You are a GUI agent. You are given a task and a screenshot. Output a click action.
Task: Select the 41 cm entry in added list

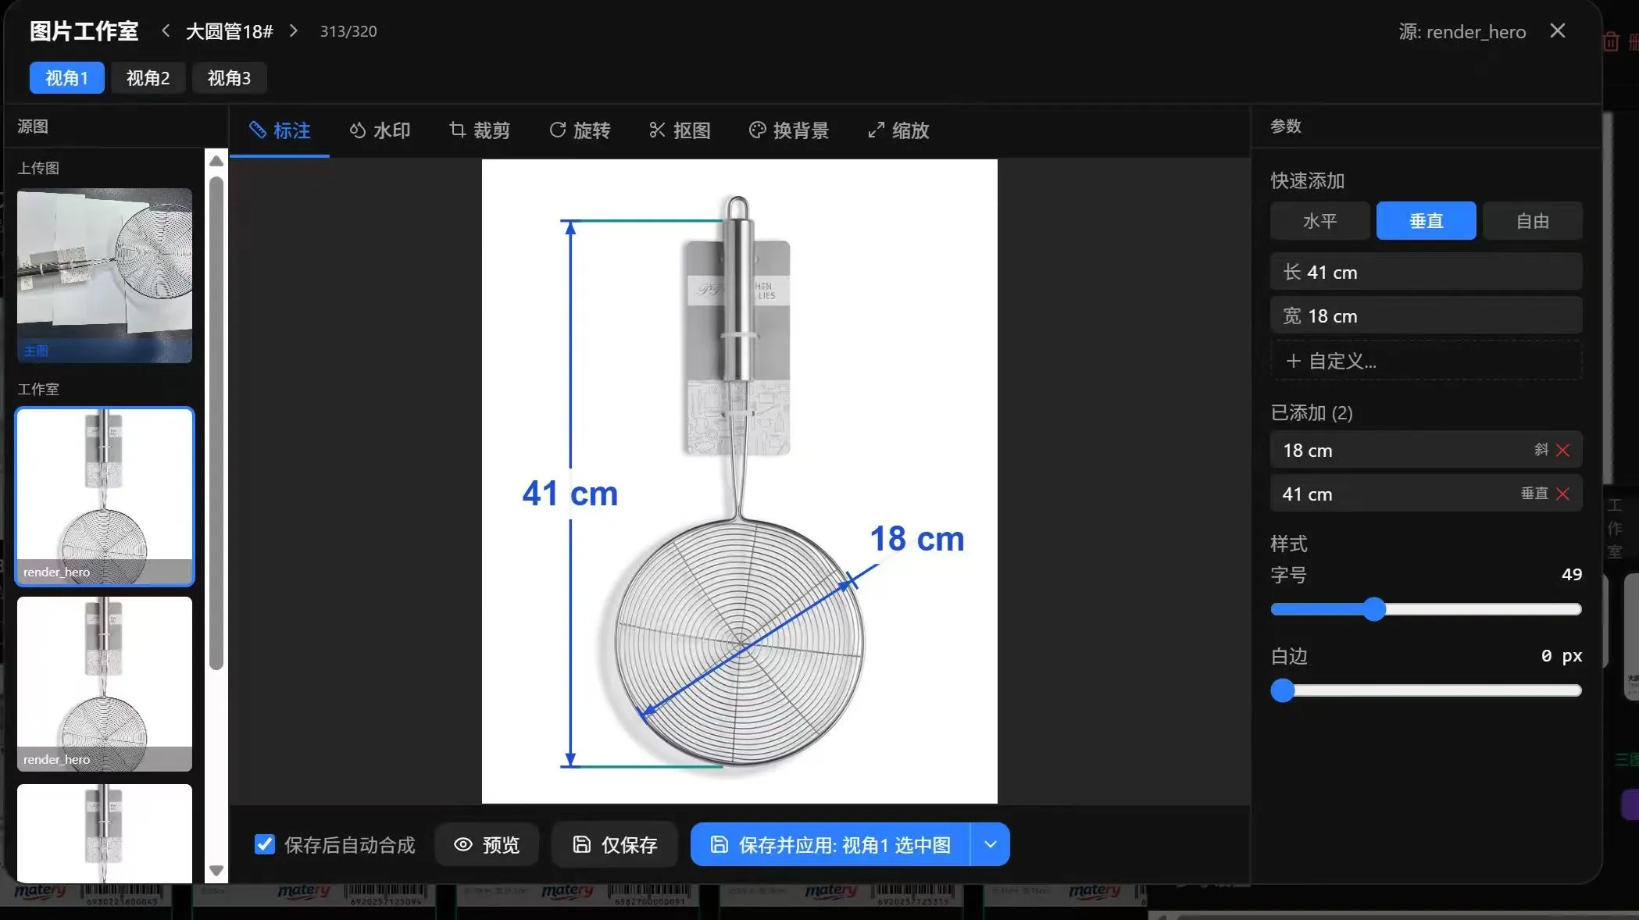click(1427, 494)
